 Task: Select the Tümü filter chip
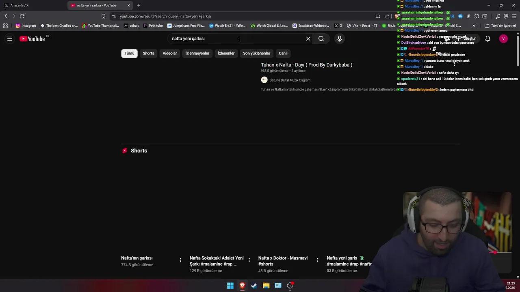129,53
